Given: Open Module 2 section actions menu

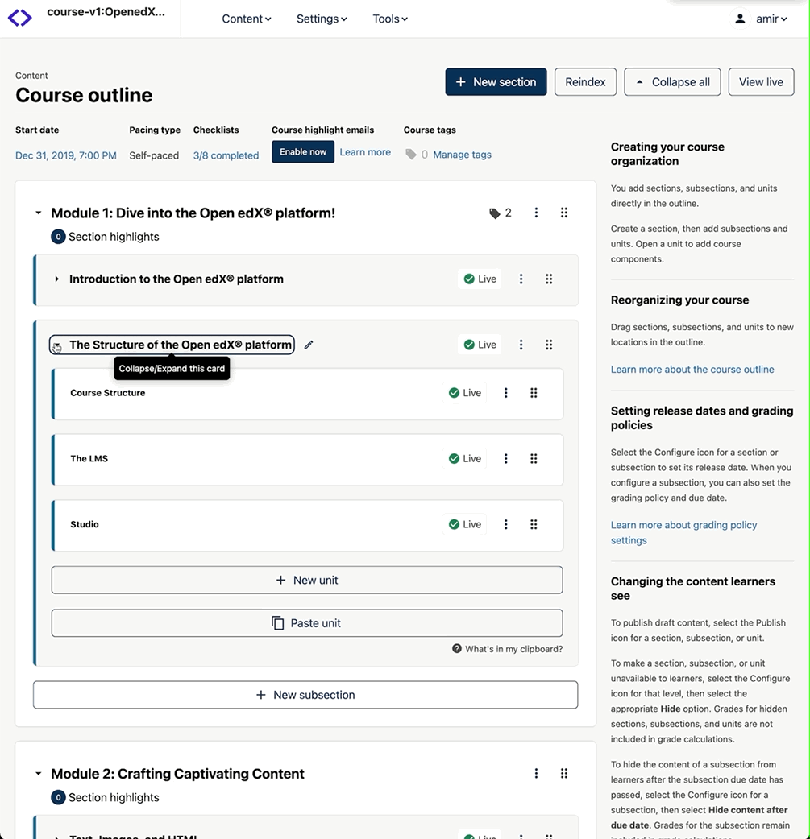Looking at the screenshot, I should coord(536,774).
